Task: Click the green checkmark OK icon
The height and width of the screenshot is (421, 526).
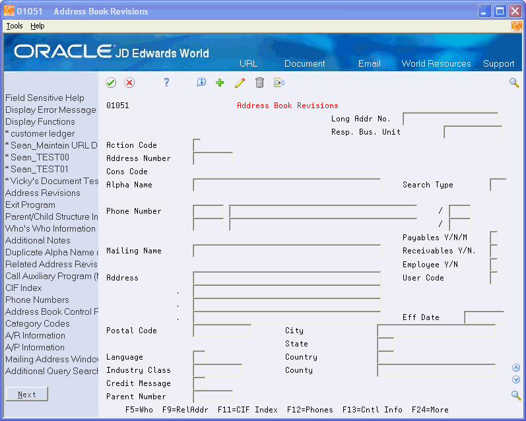Action: [111, 82]
